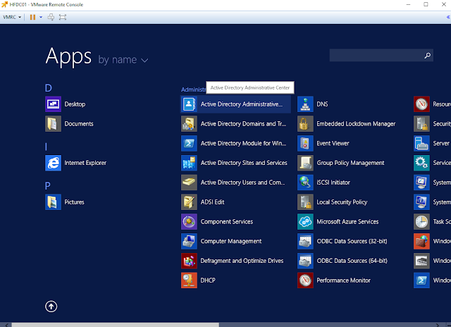Open ODBC Data Sources (64-bit) icon

305,261
